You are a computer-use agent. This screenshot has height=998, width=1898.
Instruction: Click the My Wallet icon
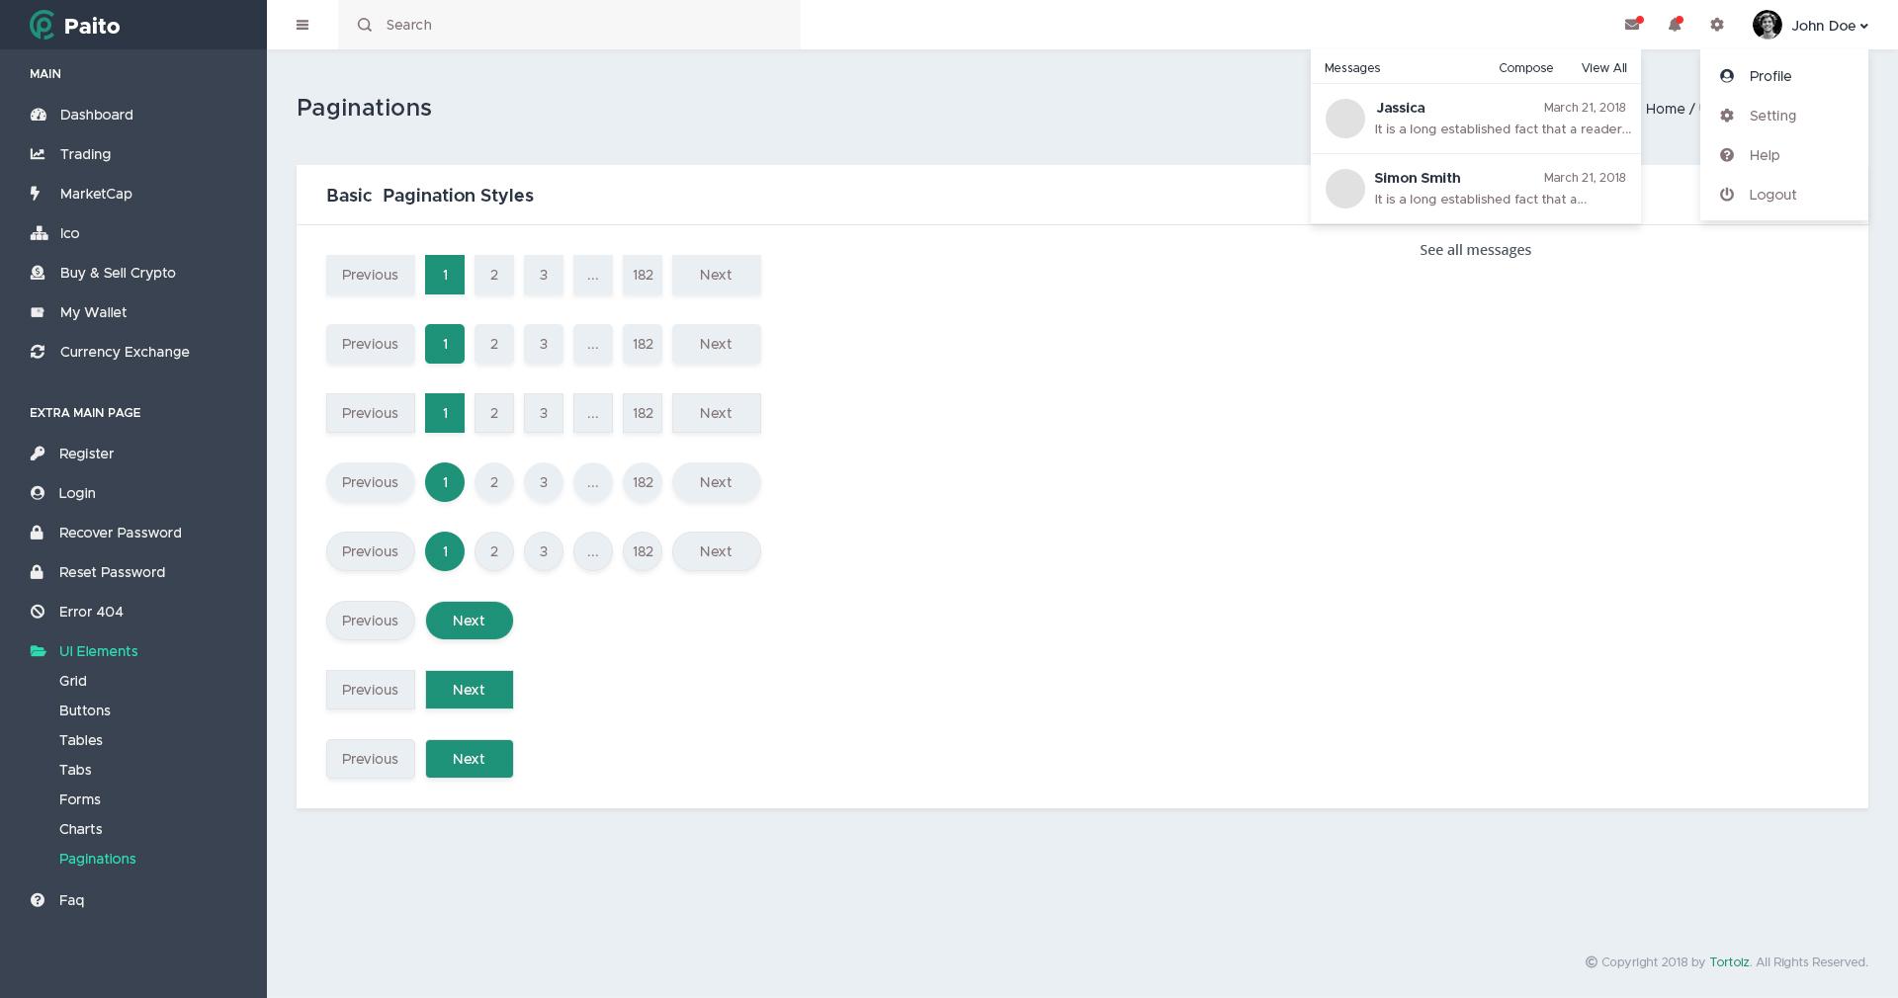click(x=38, y=312)
